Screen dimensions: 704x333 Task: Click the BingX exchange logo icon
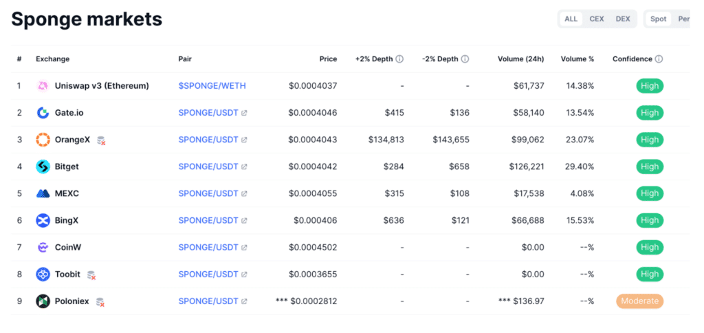(x=43, y=220)
